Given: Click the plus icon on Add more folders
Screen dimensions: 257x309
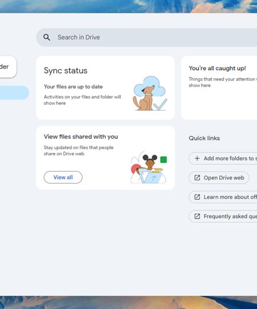Looking at the screenshot, I should coord(197,158).
